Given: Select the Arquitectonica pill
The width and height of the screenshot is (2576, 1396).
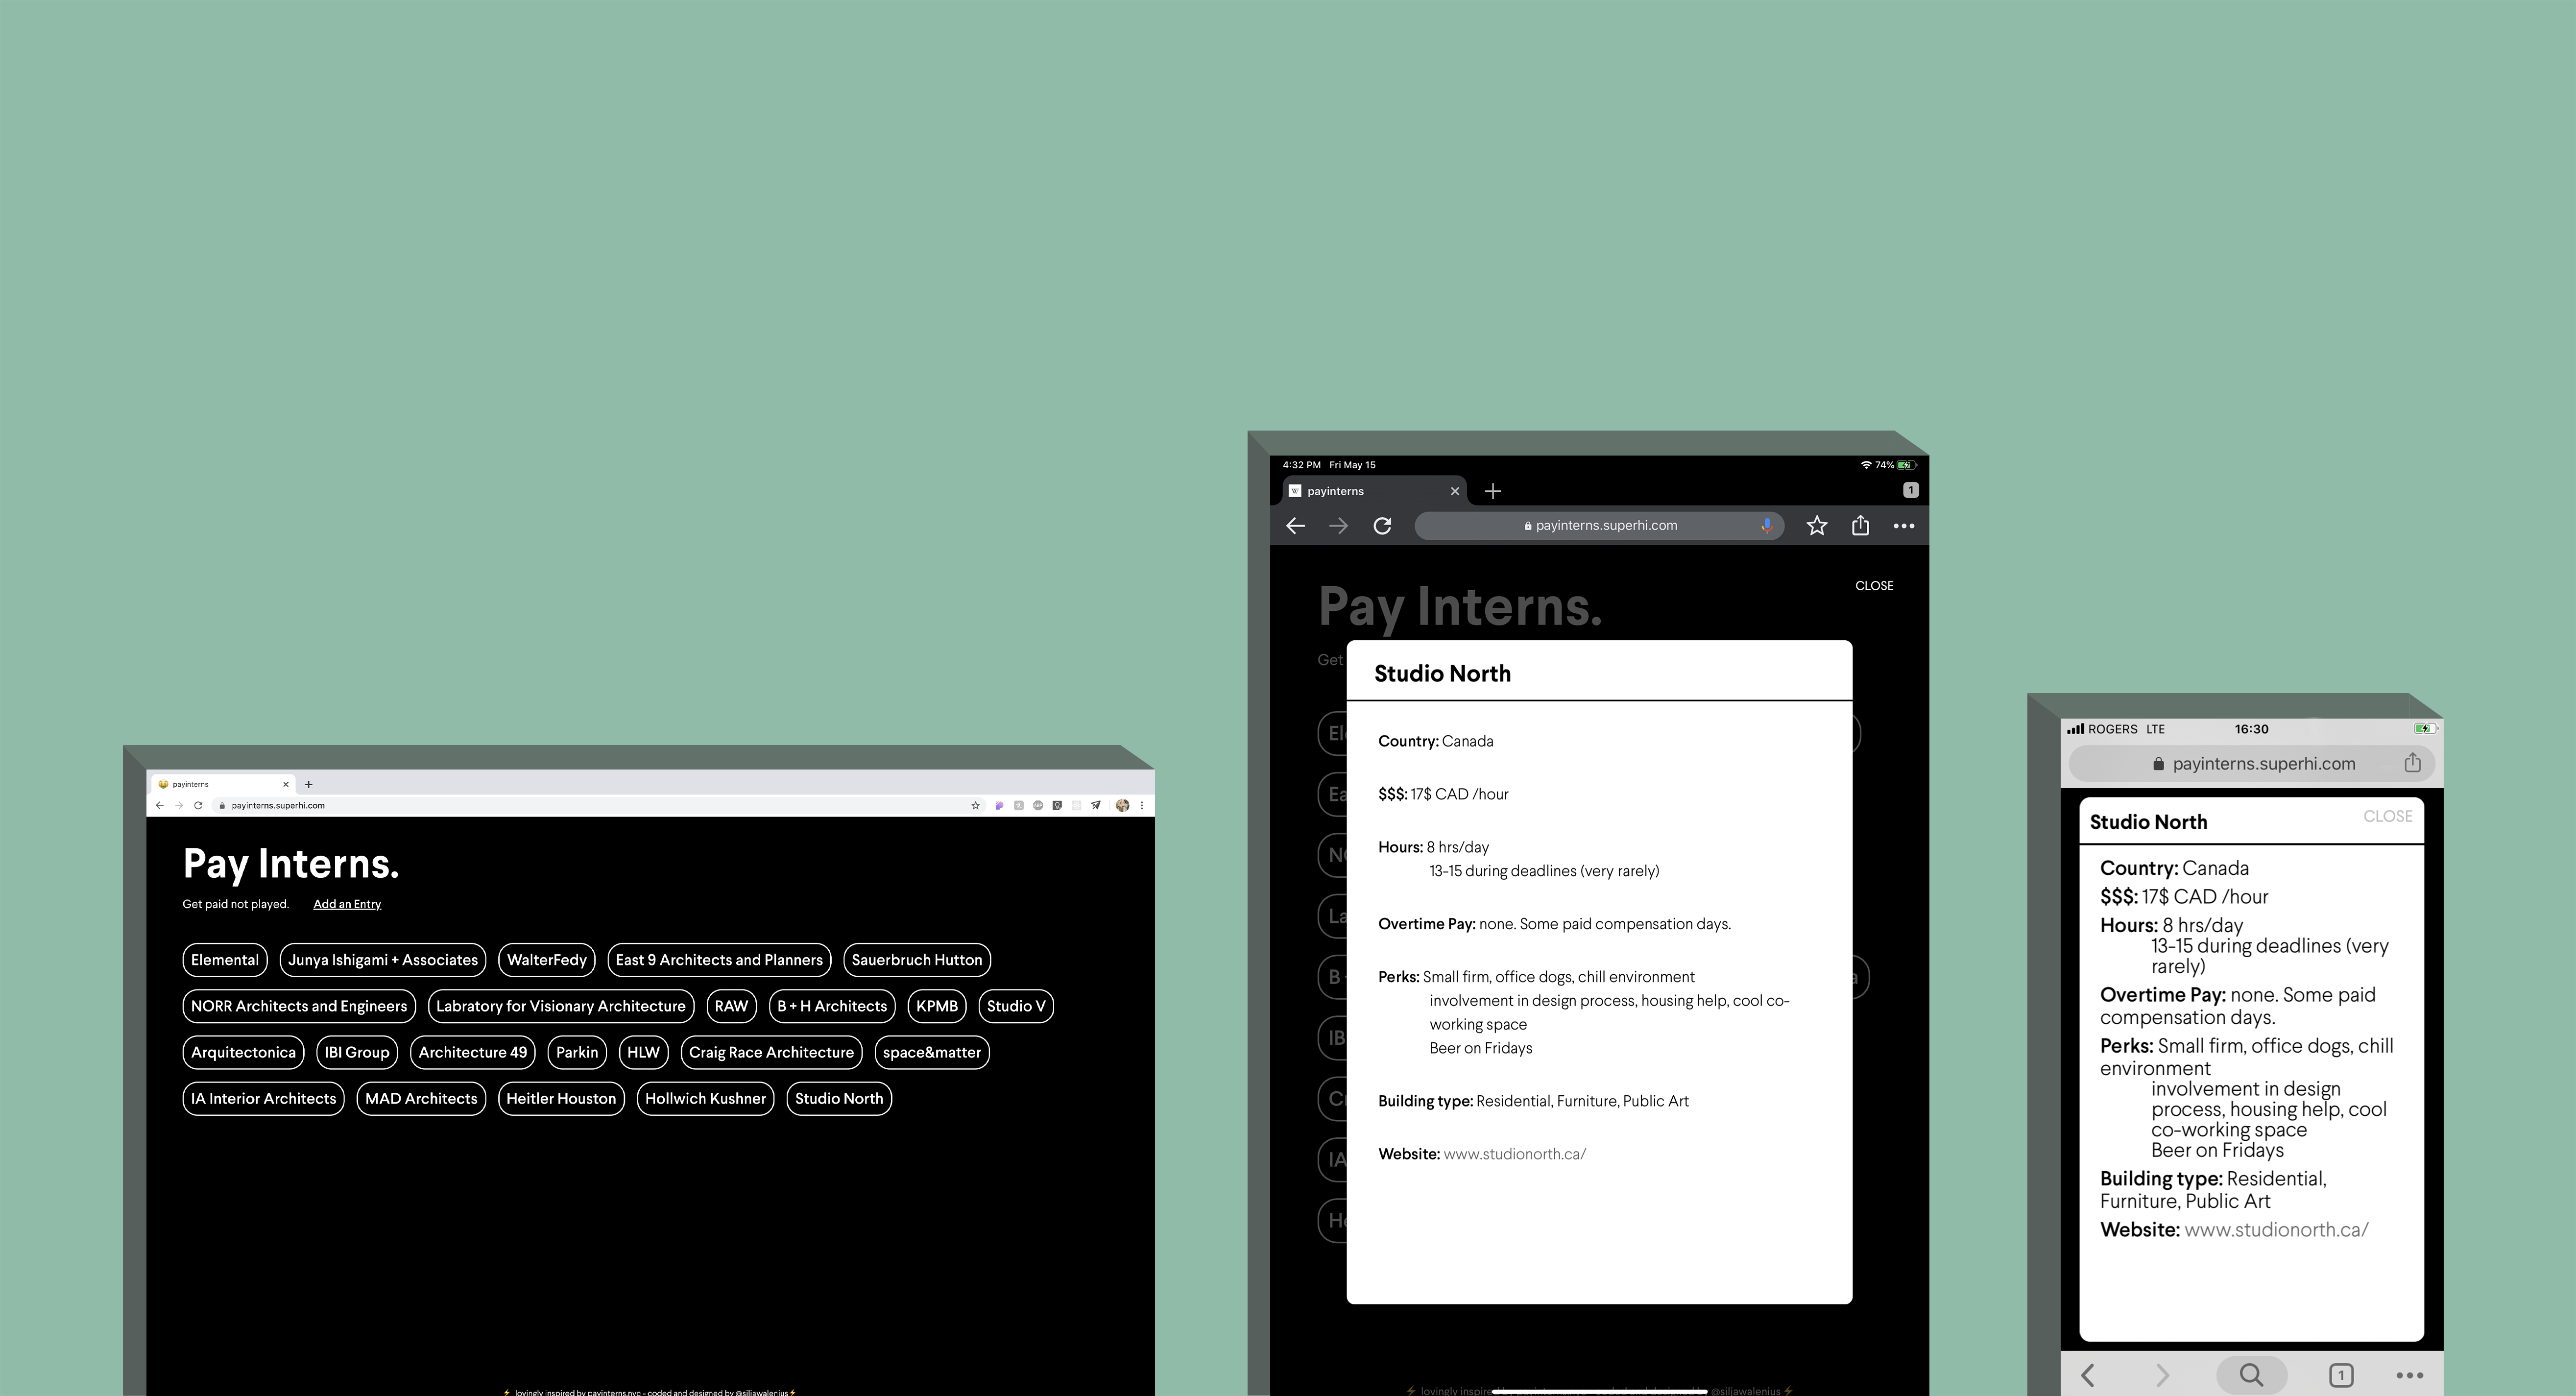Looking at the screenshot, I should point(243,1052).
